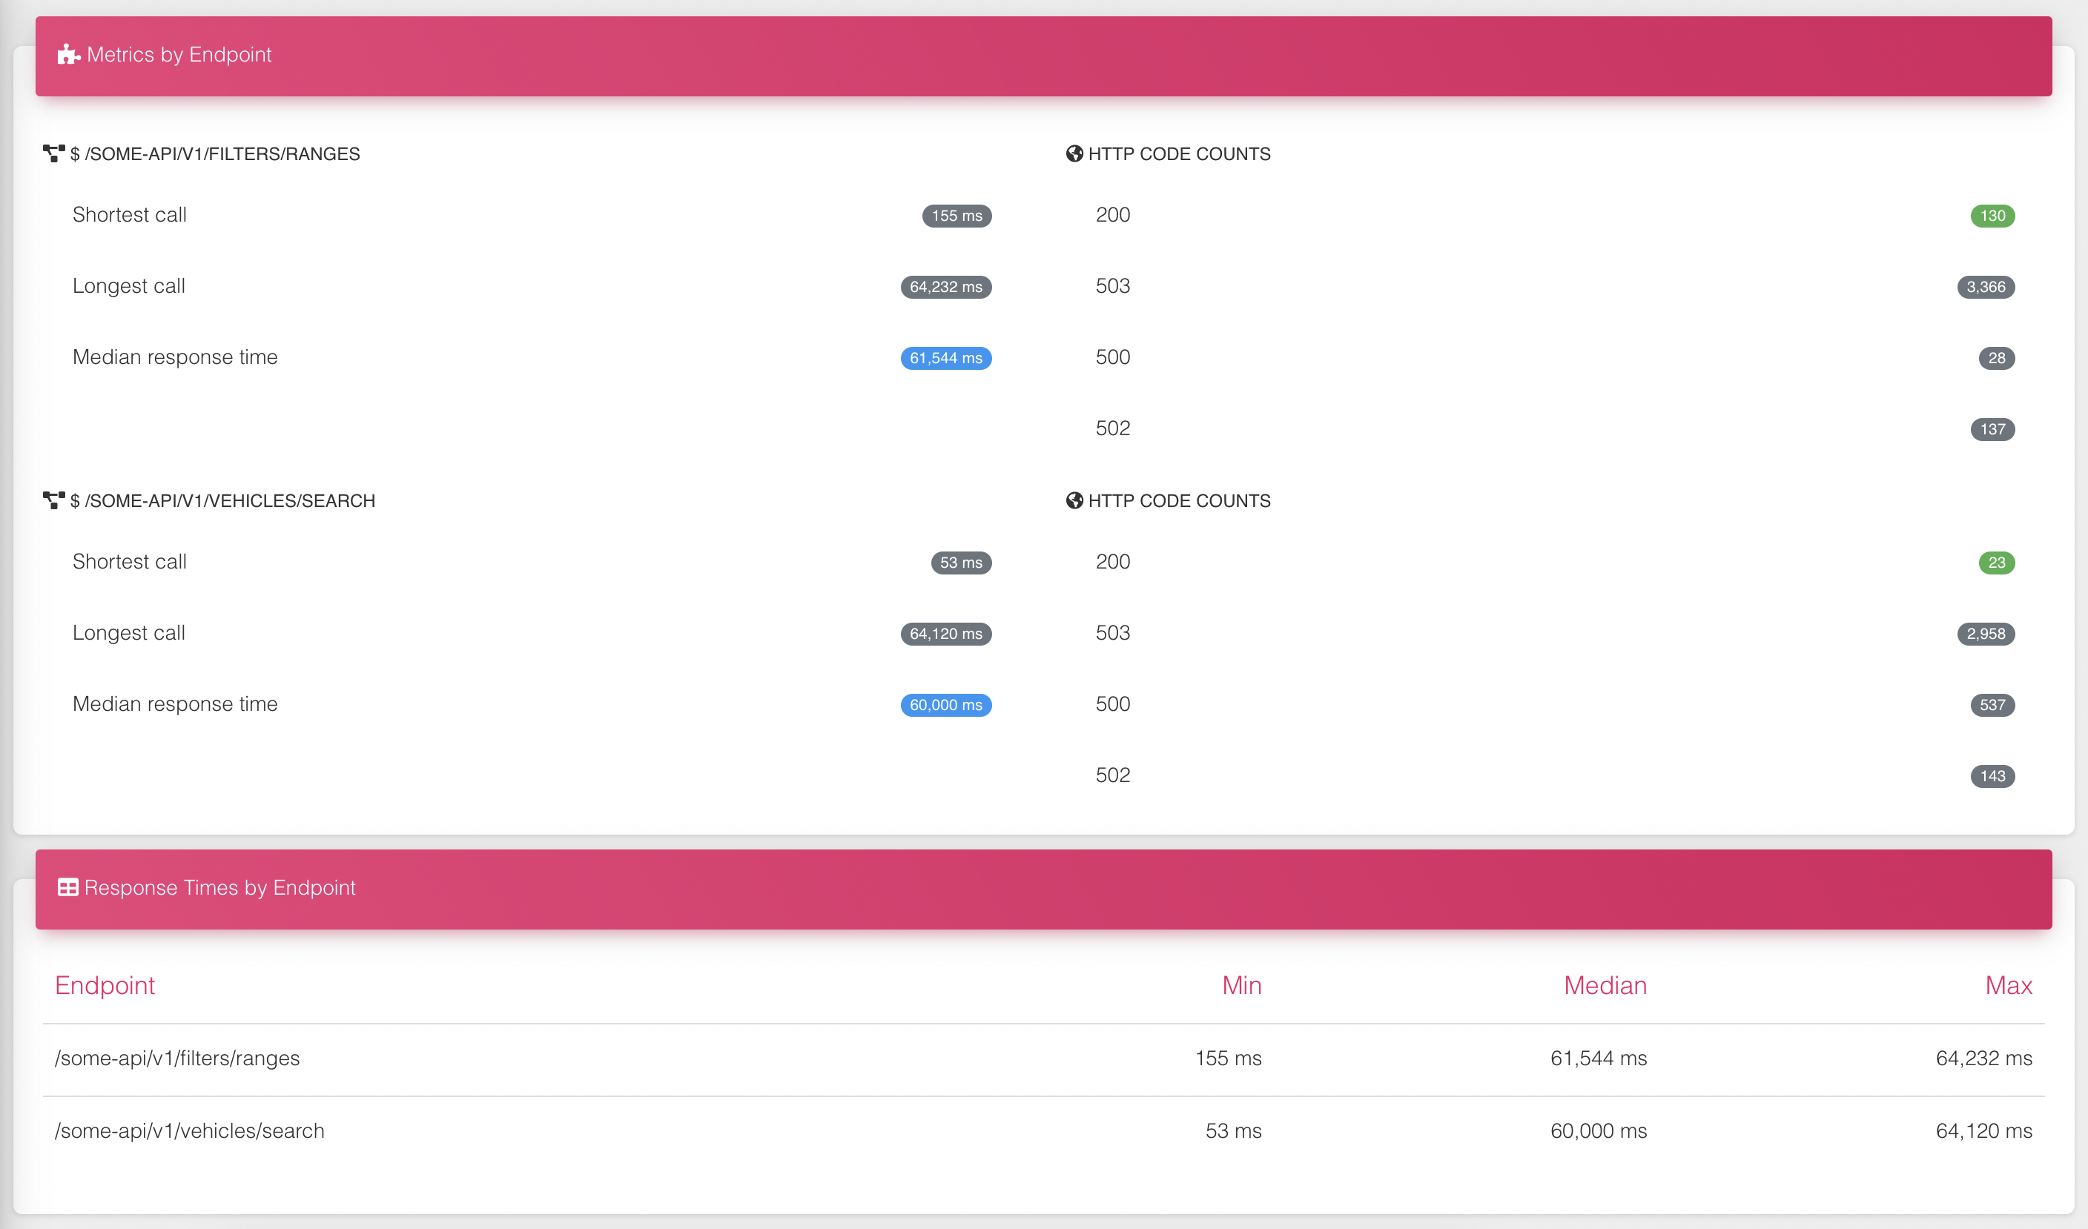This screenshot has height=1229, width=2088.
Task: Click the green 23 badge for code 200
Action: pos(1996,563)
